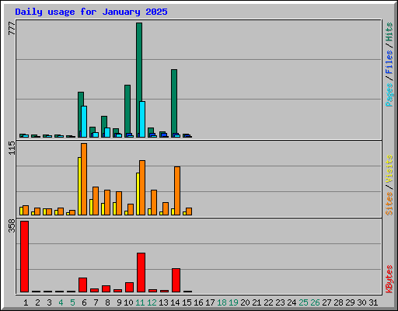Viewport: 398px width, 311px height.
Task: Click the Pages legend label
Action: coord(389,95)
